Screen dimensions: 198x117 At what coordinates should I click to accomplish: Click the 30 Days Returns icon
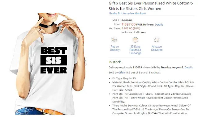click(135, 40)
